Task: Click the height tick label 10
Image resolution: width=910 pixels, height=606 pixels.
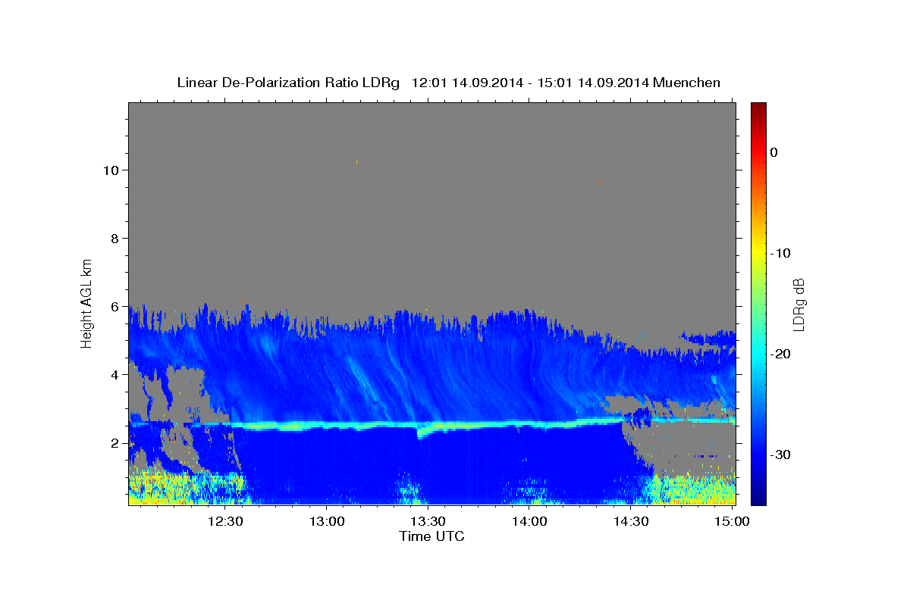Action: (113, 170)
